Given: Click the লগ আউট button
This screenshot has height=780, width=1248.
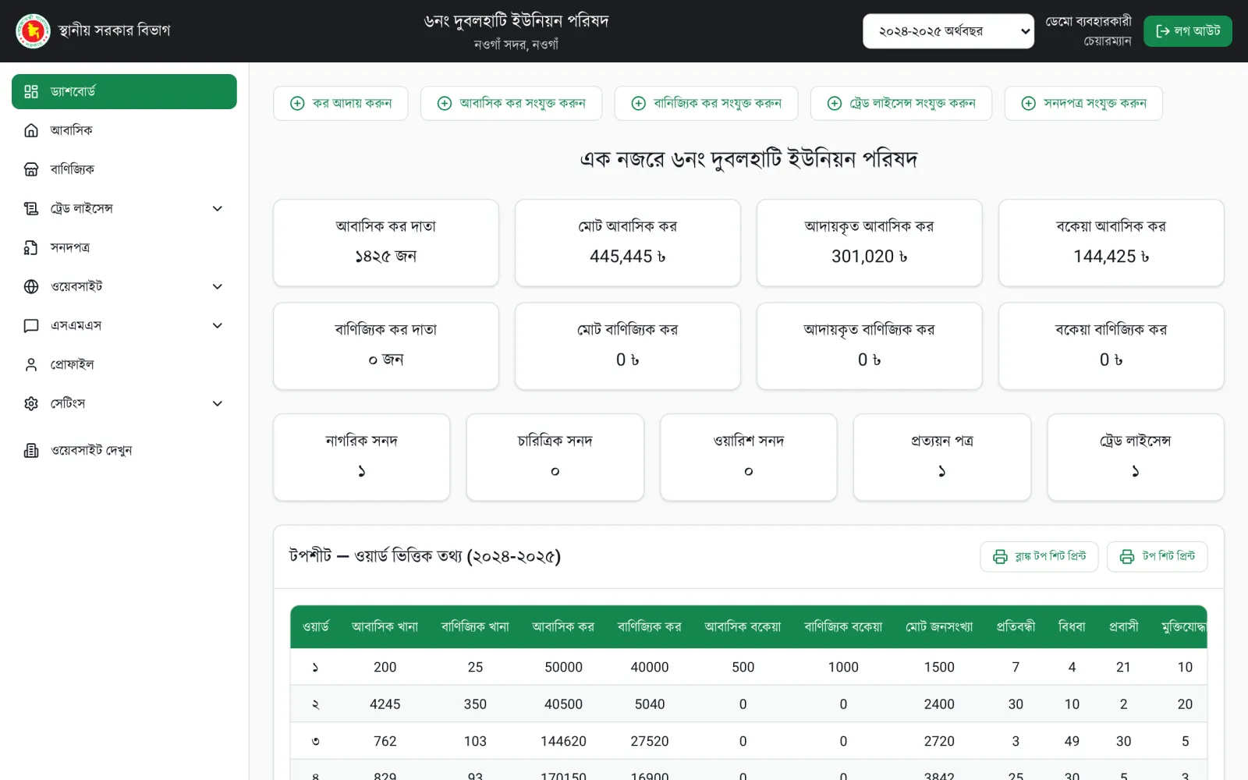Looking at the screenshot, I should tap(1188, 31).
